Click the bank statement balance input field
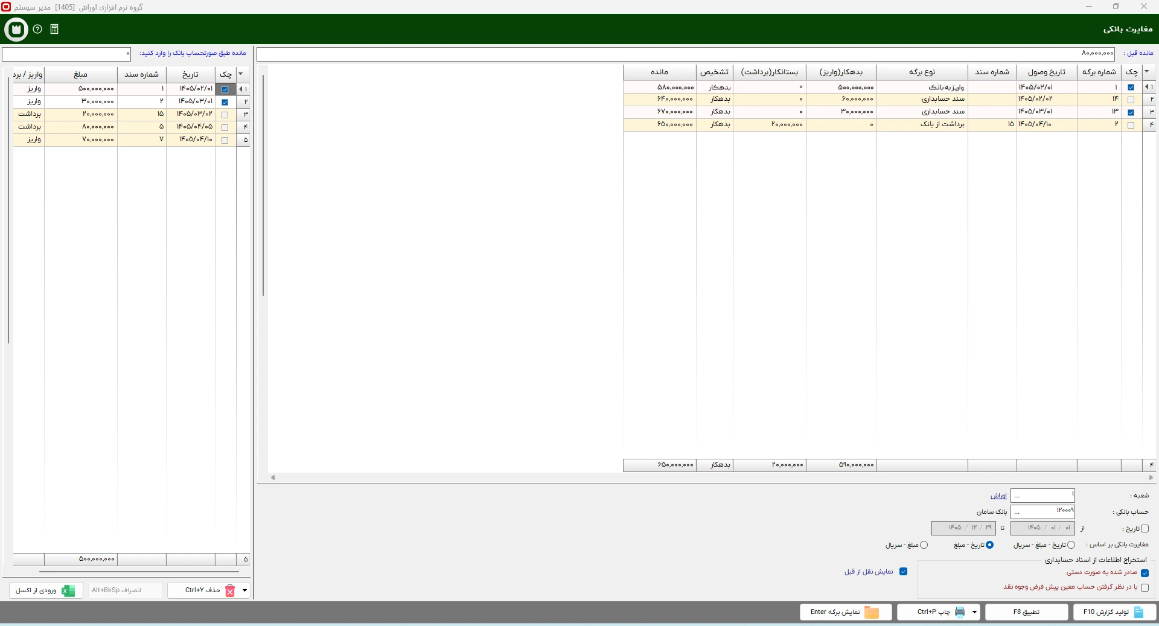The height and width of the screenshot is (626, 1159). tap(66, 54)
